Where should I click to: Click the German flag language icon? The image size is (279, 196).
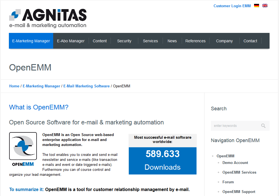tap(257, 6)
